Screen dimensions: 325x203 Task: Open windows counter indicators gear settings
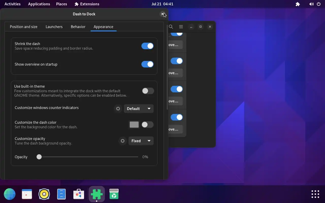pos(118,109)
